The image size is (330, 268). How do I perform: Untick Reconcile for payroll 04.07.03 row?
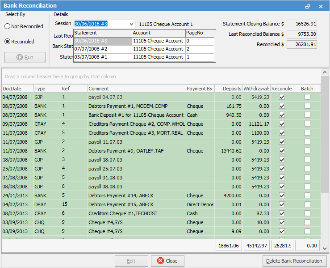click(281, 97)
